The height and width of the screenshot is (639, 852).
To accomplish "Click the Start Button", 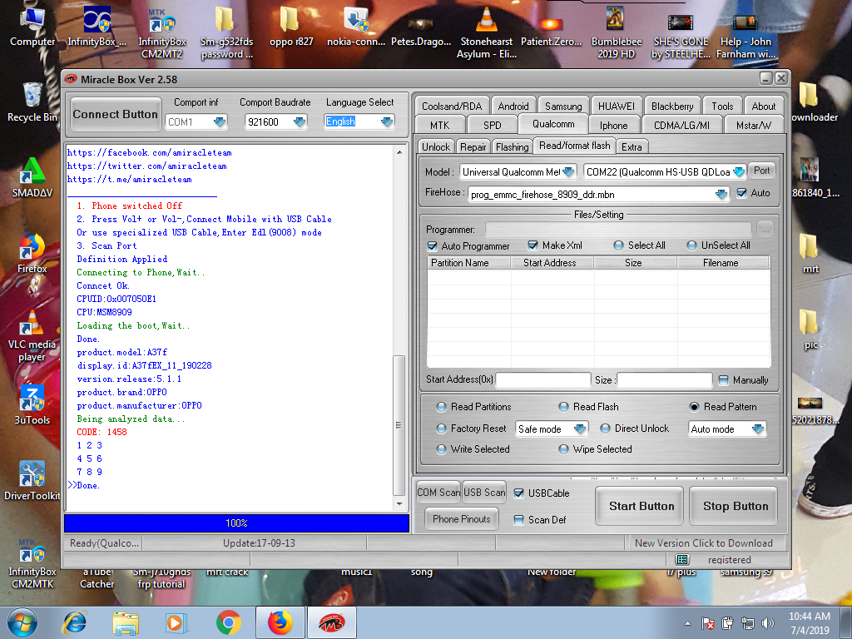I will tap(641, 507).
